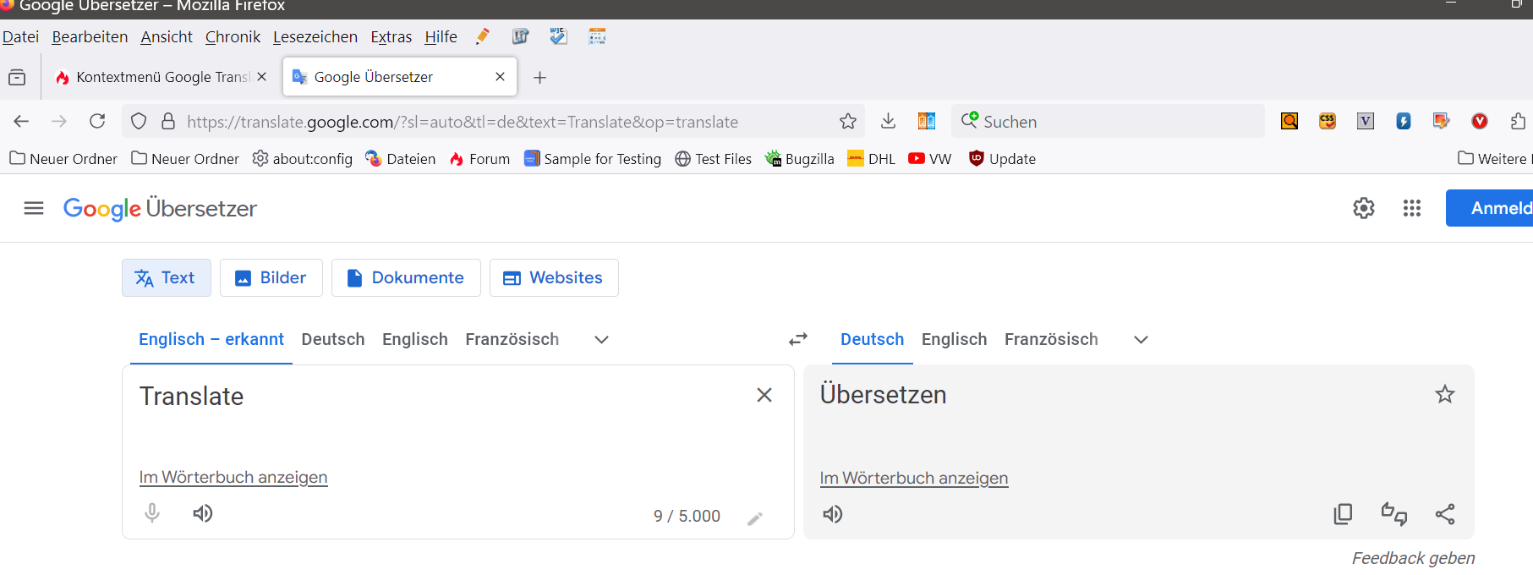Click the Suchen search box
Image resolution: width=1533 pixels, height=575 pixels.
click(x=1108, y=121)
